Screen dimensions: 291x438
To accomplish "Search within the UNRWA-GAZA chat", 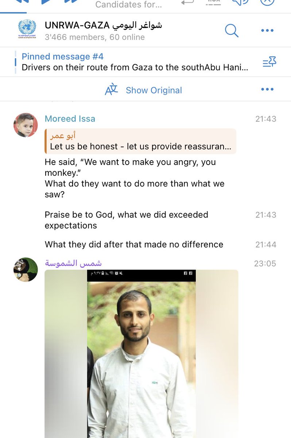I will pyautogui.click(x=231, y=31).
